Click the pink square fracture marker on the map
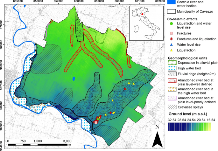Viewport: 218px width, 151px height. (96, 122)
